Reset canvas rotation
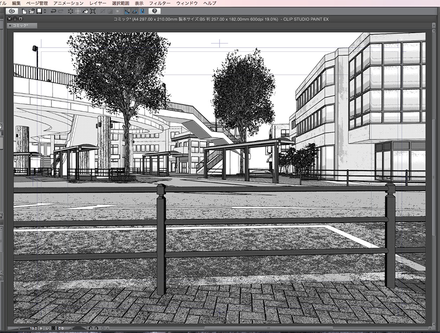 click(x=103, y=328)
